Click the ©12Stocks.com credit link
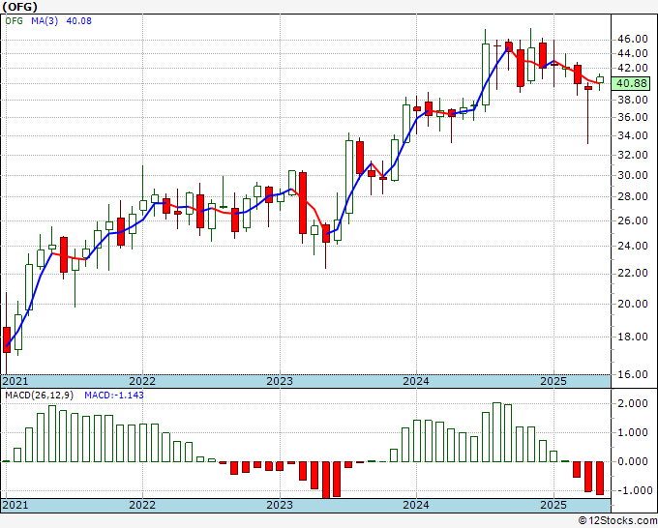658x528 pixels. pyautogui.click(x=617, y=521)
